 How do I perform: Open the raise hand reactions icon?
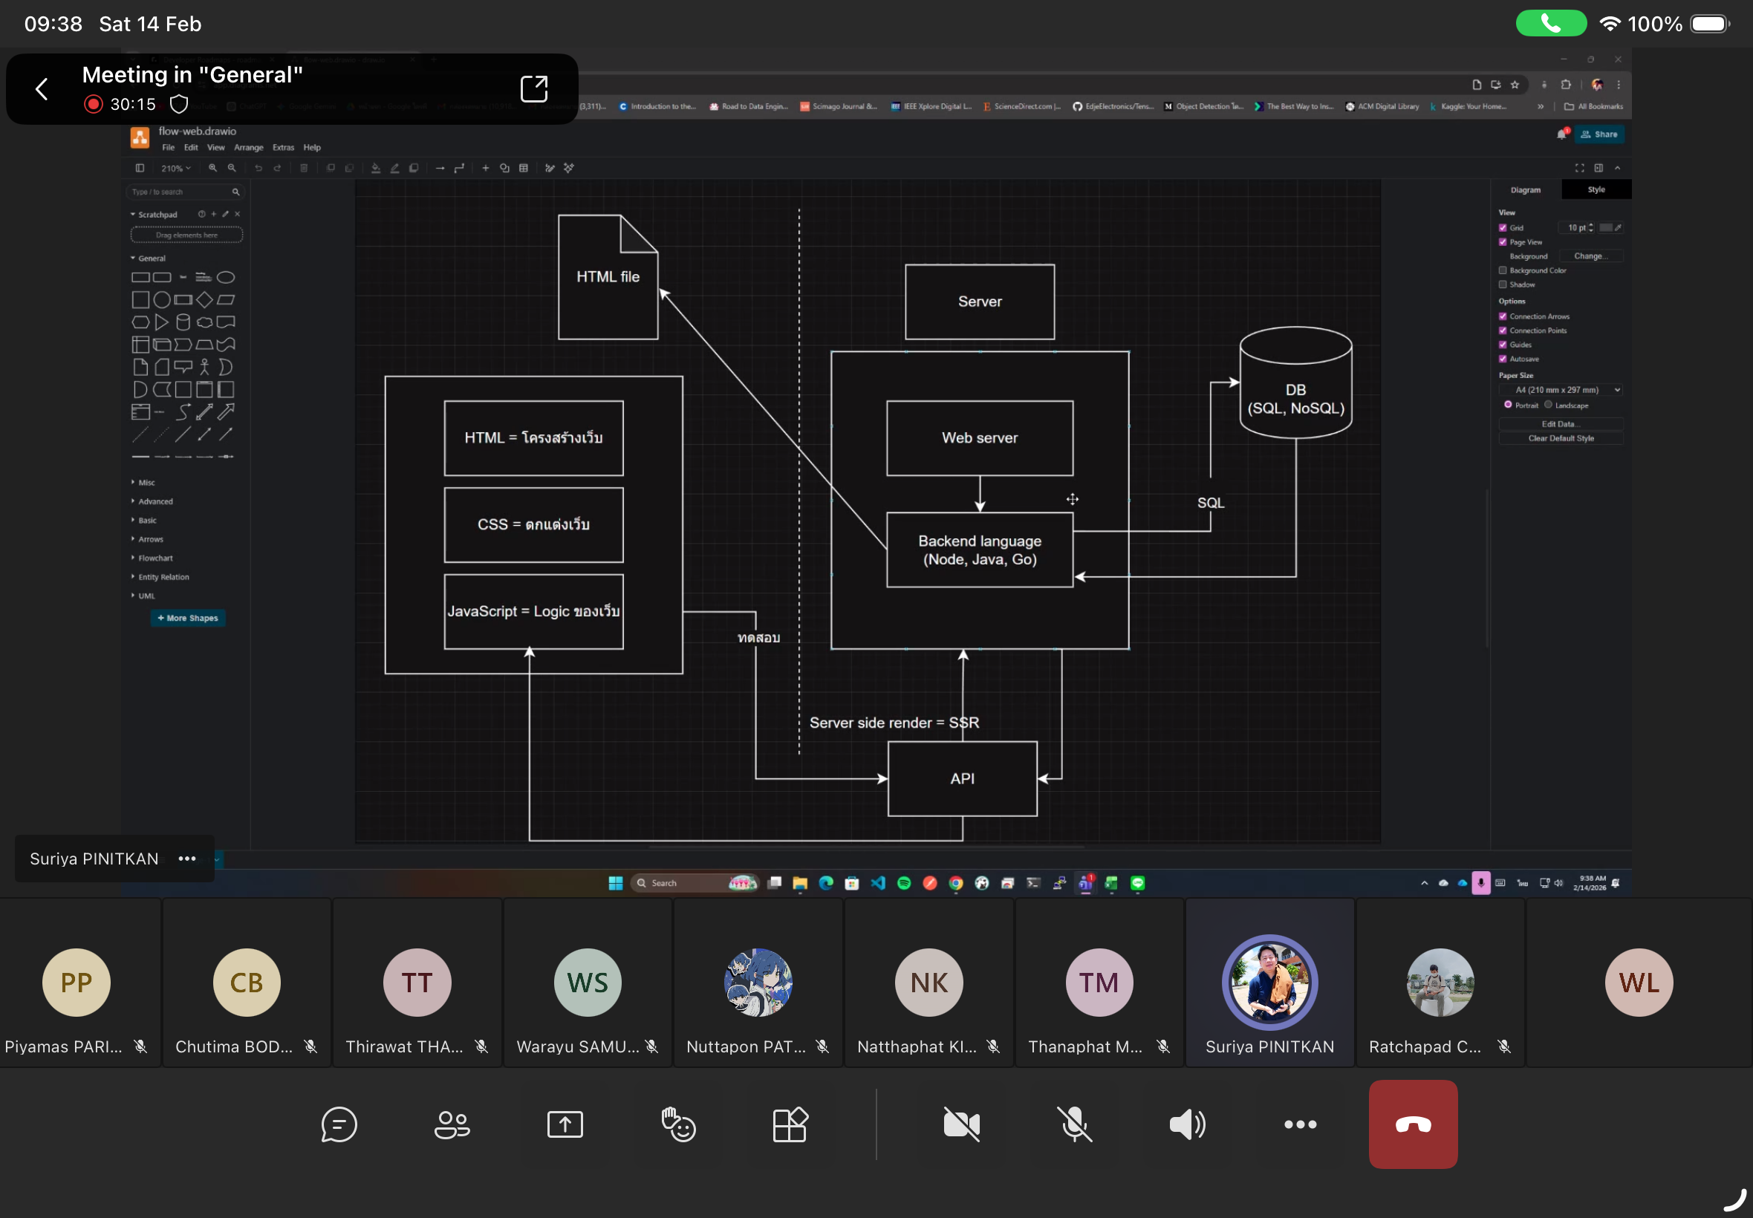tap(677, 1124)
